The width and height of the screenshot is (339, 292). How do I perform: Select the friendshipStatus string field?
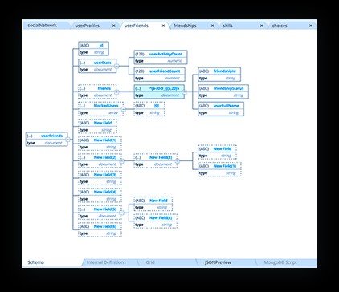coord(223,91)
